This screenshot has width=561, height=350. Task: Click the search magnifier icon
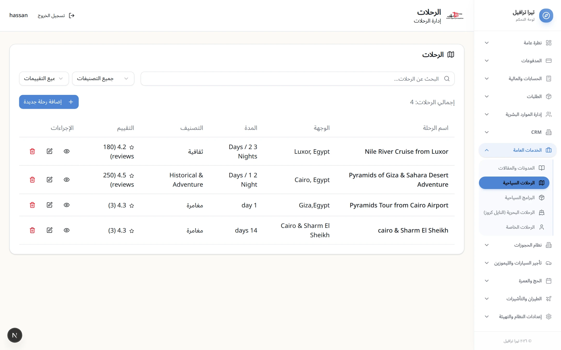click(x=447, y=79)
